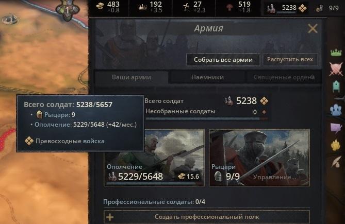Screen dimensions: 345x224
Task: Open the Council chair sidebar icon
Action: click(x=336, y=87)
